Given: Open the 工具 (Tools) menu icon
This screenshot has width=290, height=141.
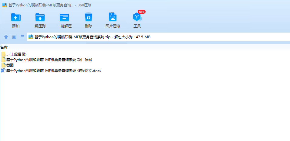Looking at the screenshot, I should [137, 17].
